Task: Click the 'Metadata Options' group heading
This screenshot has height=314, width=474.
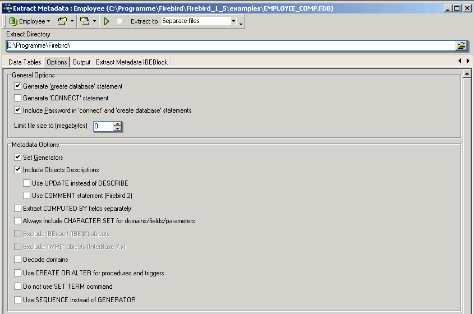Action: (x=35, y=145)
